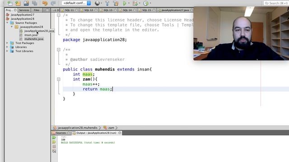The width and height of the screenshot is (289, 162).
Task: Click javaapplication28.muhendis breadcrumb
Action: point(77,128)
